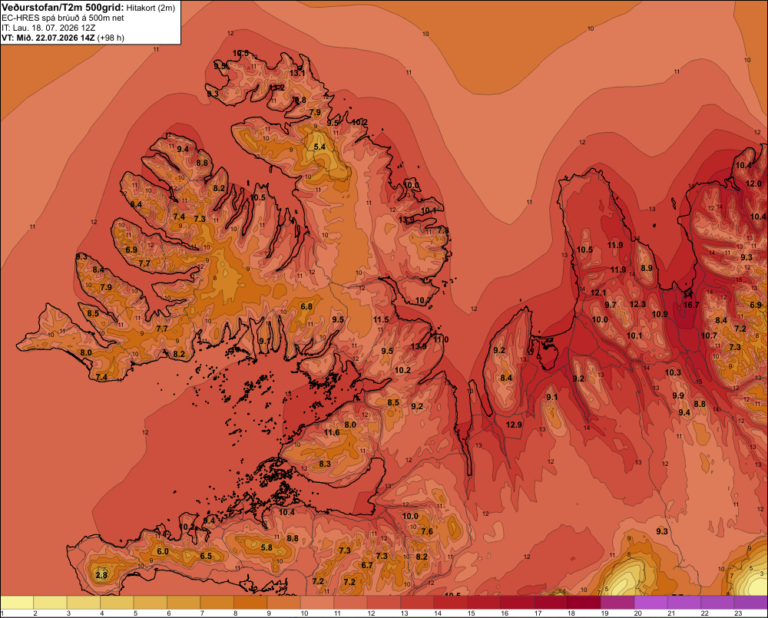
Task: Click legend swatch between 18 and 19
Action: (x=584, y=603)
